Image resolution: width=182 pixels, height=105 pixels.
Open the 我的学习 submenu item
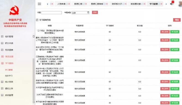tap(9, 76)
